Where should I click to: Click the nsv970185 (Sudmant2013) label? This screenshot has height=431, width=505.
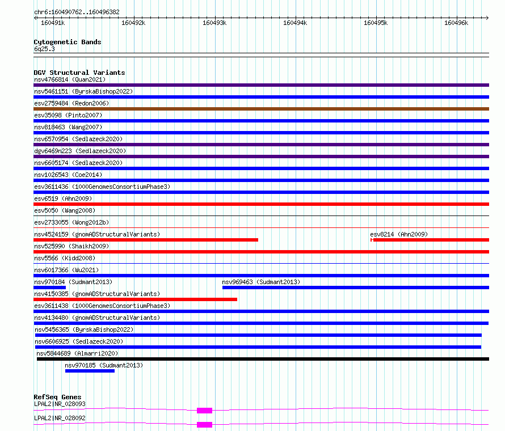[x=104, y=365]
